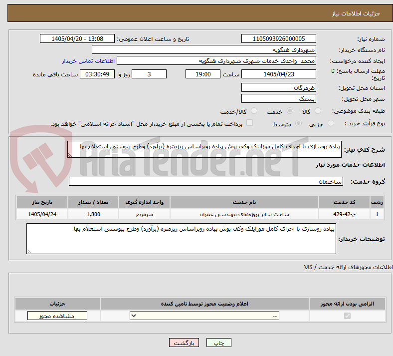Click the تاریخ نیاز column header

[x=42, y=202]
